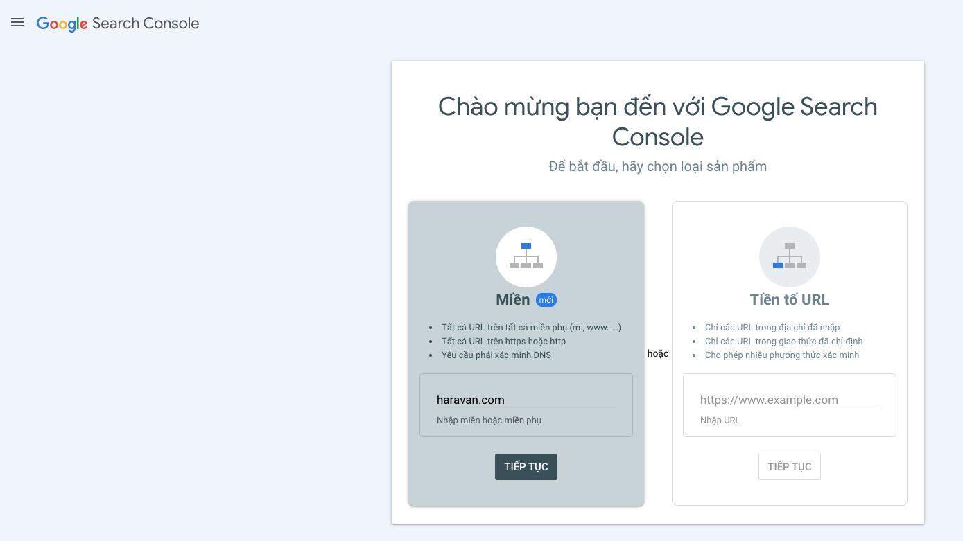Click "Cho phép nhiều phương thức xác minh" bullet
The image size is (963, 541).
(782, 355)
